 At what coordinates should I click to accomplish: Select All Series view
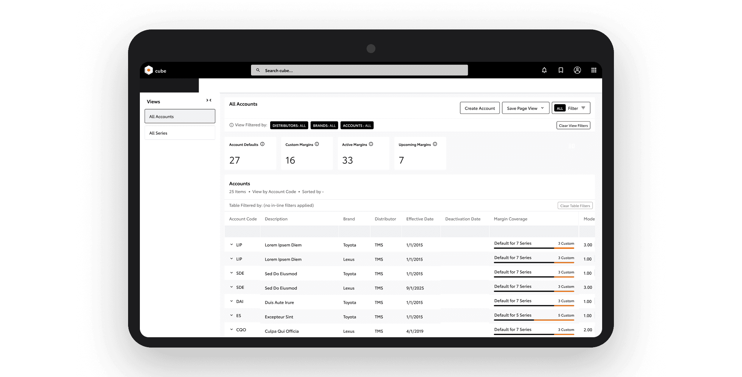tap(180, 133)
